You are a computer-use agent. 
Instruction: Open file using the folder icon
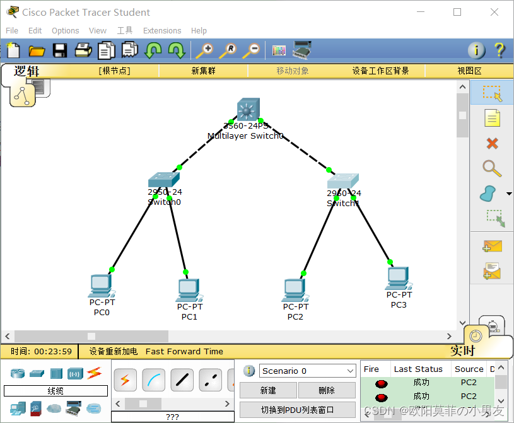click(x=37, y=51)
